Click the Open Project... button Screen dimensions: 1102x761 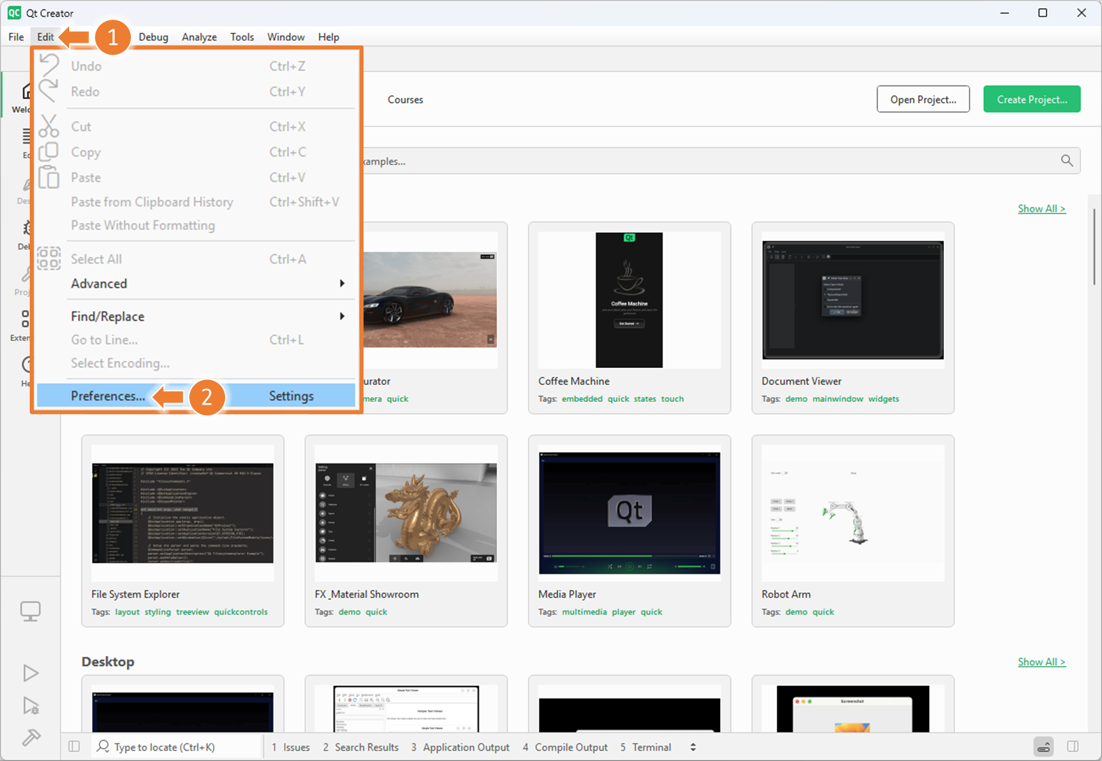click(923, 99)
